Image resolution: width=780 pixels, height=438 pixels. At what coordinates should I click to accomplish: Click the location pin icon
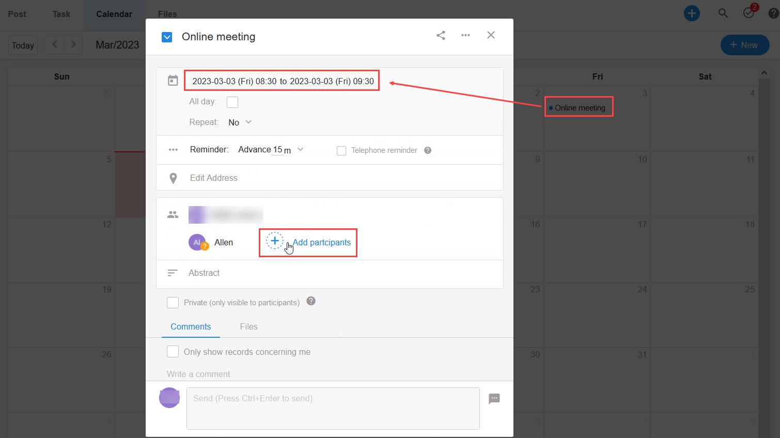pyautogui.click(x=173, y=178)
